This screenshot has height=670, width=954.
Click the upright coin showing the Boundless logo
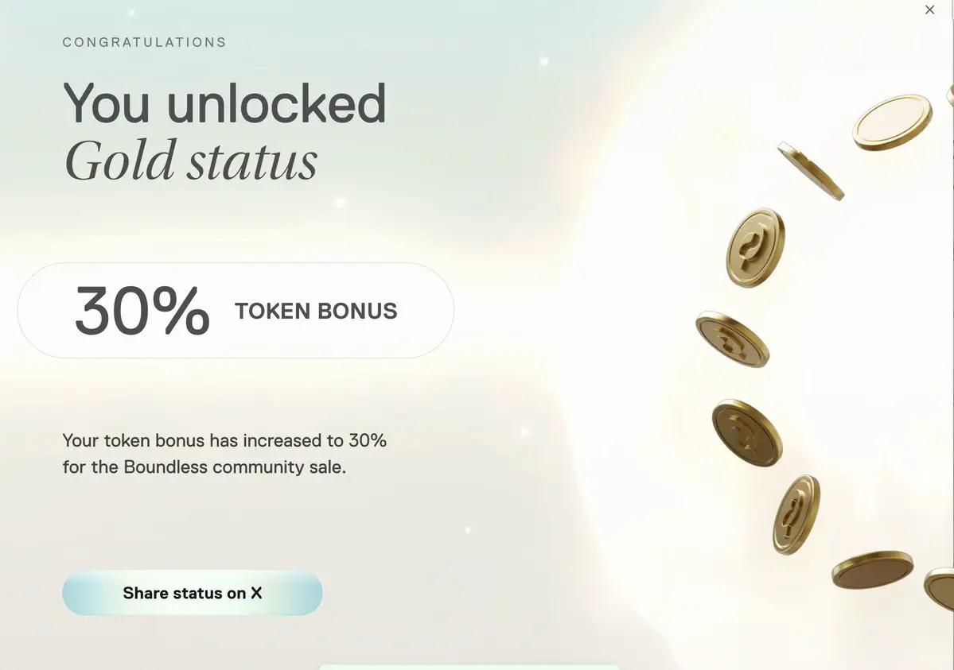point(756,247)
